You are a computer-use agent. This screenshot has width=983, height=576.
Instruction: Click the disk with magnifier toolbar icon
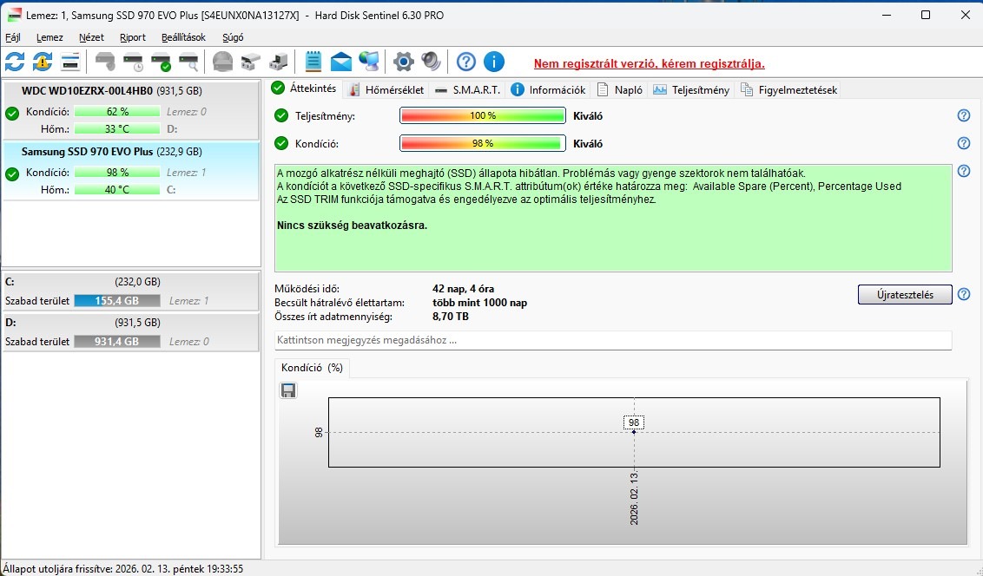188,62
